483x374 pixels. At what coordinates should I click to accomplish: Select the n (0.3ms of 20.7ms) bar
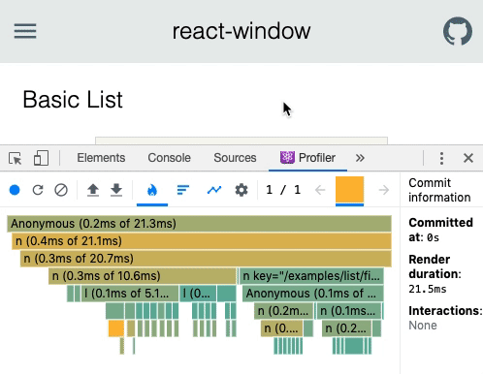pos(206,259)
